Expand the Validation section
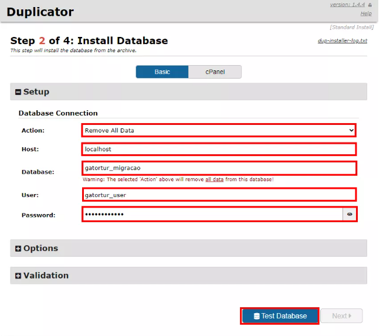This screenshot has height=336, width=383. (x=18, y=276)
